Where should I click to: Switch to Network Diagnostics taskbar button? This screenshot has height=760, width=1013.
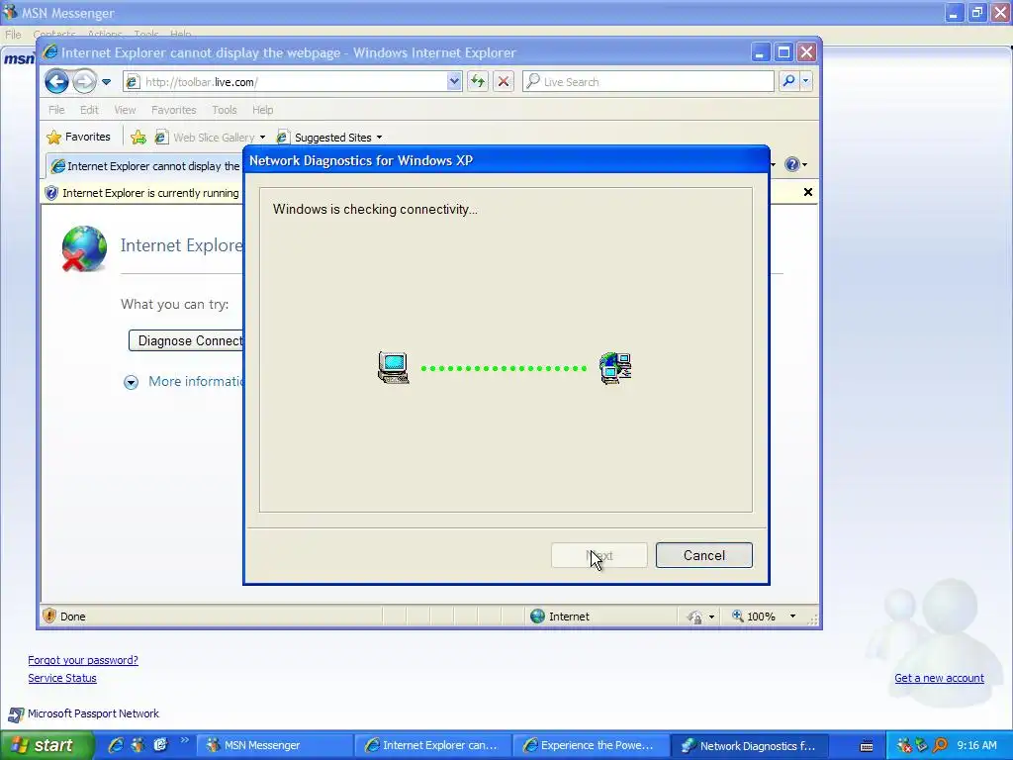click(749, 745)
